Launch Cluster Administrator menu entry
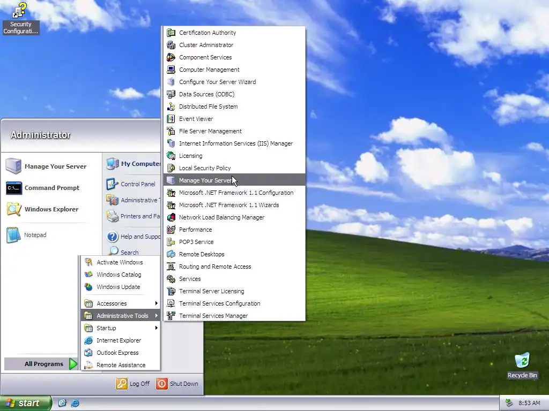Screen dimensions: 549x411 click(234, 45)
